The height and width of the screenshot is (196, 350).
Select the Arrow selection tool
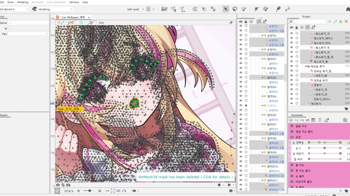226,9
